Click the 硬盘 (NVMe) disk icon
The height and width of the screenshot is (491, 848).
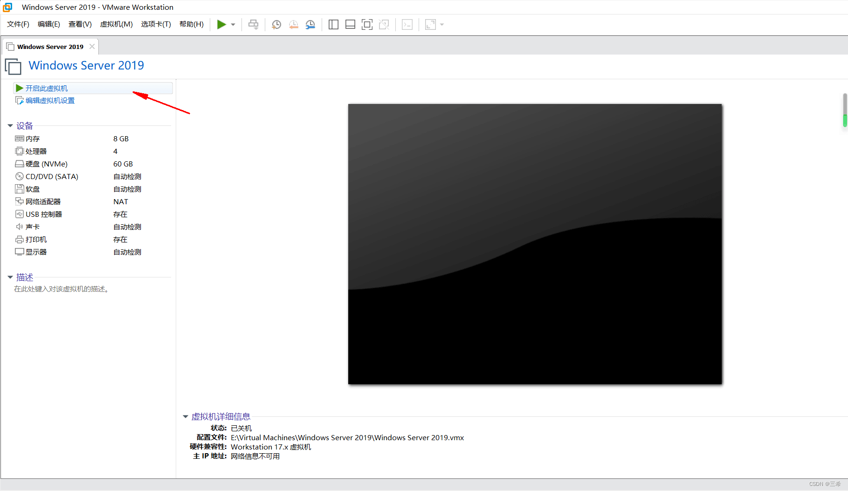click(19, 164)
